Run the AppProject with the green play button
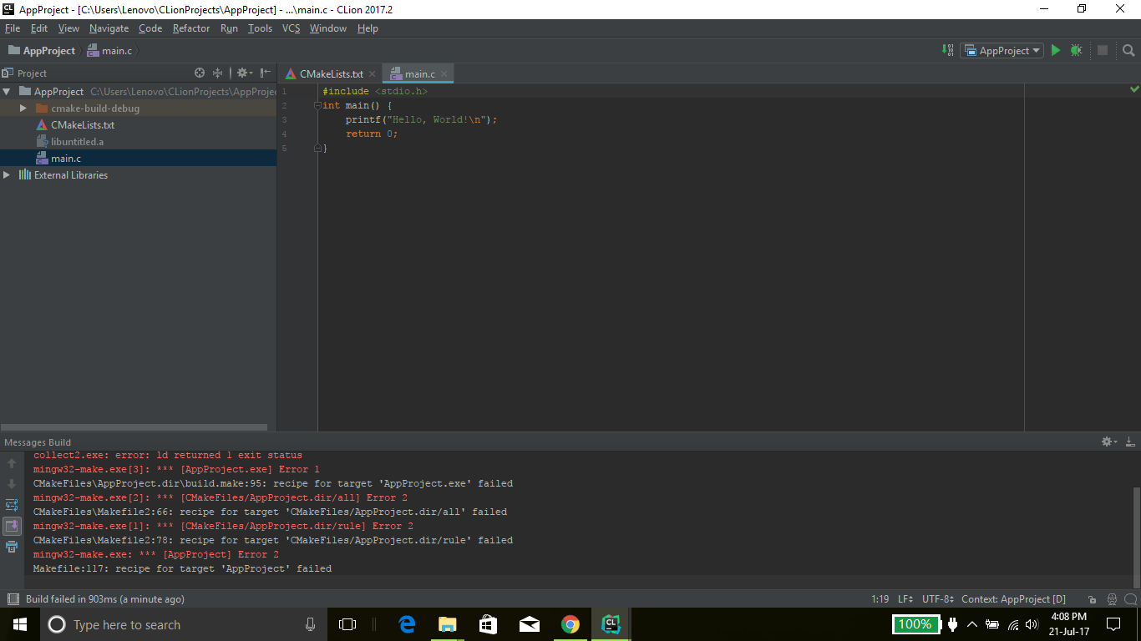The width and height of the screenshot is (1141, 641). pyautogui.click(x=1055, y=51)
